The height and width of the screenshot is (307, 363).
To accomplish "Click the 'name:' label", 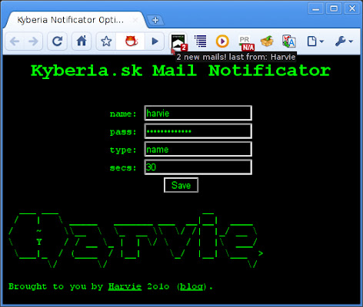I will [123, 114].
